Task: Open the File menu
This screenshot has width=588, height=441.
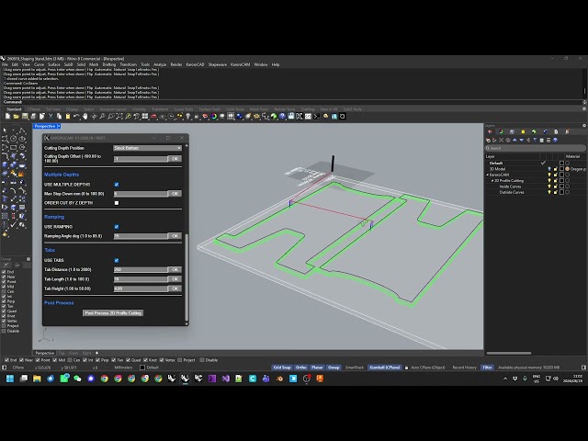Action: [5, 64]
